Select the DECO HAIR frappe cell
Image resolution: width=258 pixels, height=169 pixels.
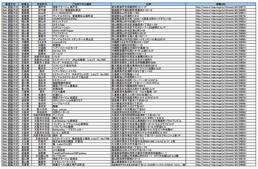(81, 31)
